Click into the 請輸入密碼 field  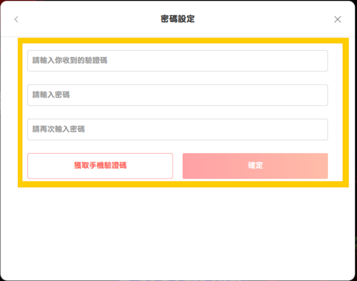pos(177,95)
